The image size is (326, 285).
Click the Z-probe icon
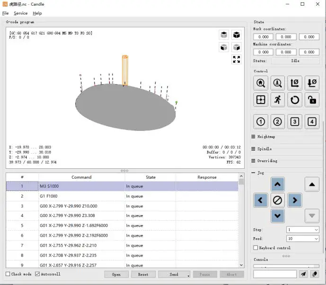(x=278, y=83)
